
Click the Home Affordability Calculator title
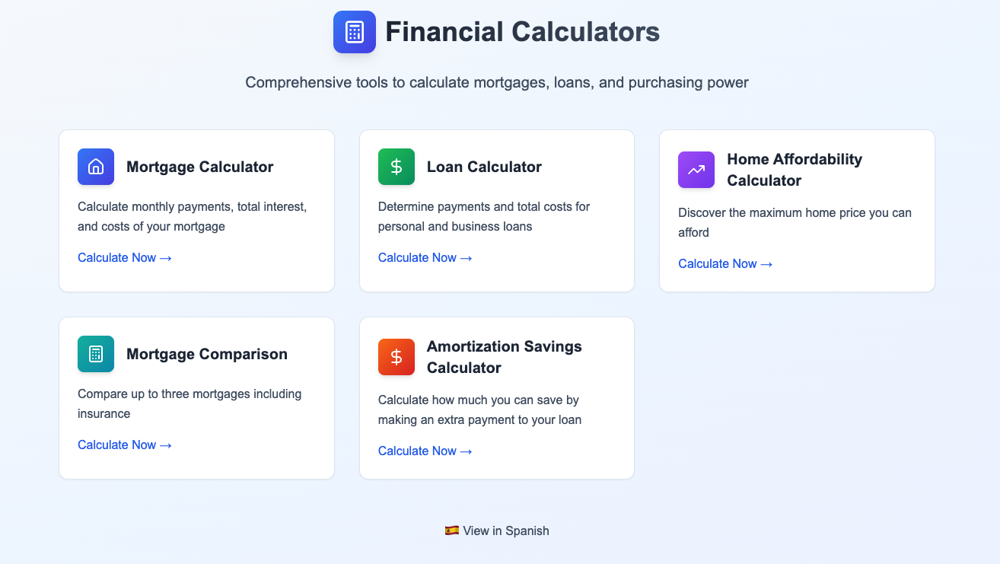(795, 170)
